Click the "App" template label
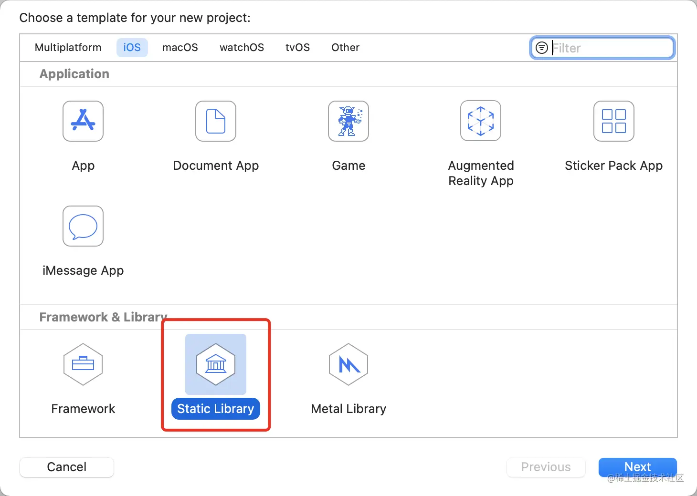This screenshot has width=697, height=496. pyautogui.click(x=83, y=165)
